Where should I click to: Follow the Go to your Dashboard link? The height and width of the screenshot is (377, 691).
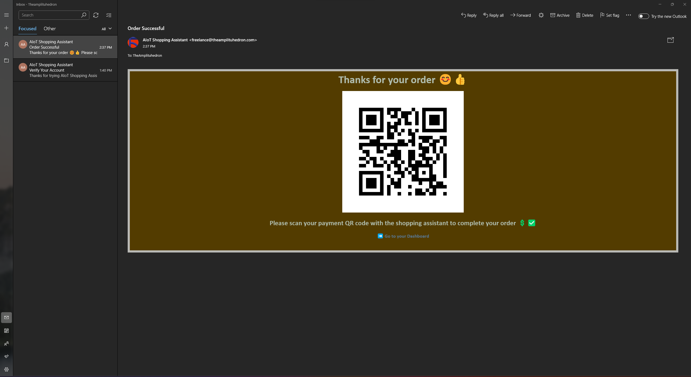pyautogui.click(x=407, y=236)
